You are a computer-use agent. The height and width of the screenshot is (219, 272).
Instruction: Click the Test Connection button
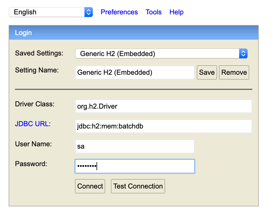(138, 186)
